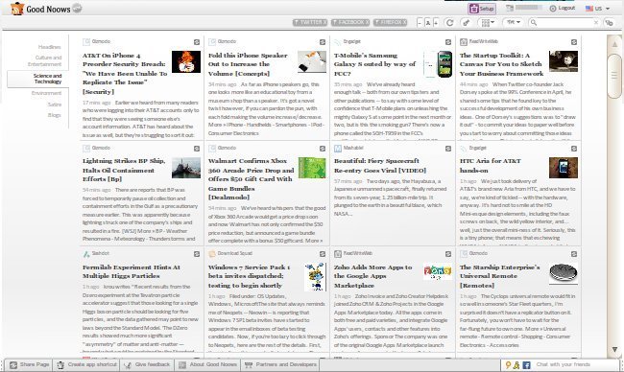Click the advanced search icon right of search
The width and height of the screenshot is (624, 372).
pyautogui.click(x=609, y=23)
